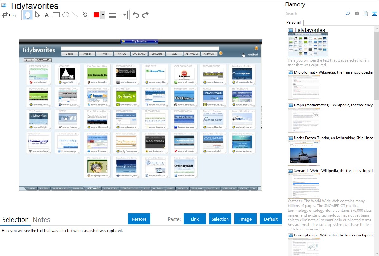Click the document page icon near search
The image size is (379, 256).
click(366, 14)
